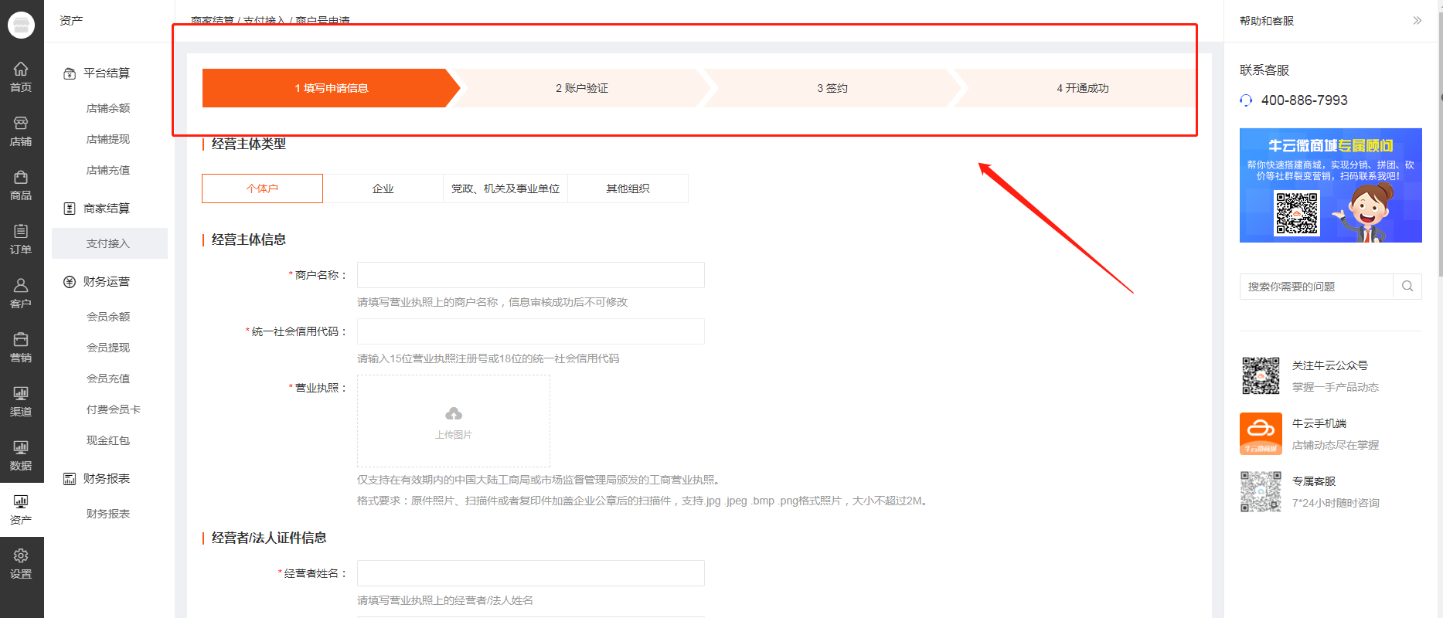Focus the 统一社会信用代码 input field
Screen dimensions: 1443x618
coord(531,331)
